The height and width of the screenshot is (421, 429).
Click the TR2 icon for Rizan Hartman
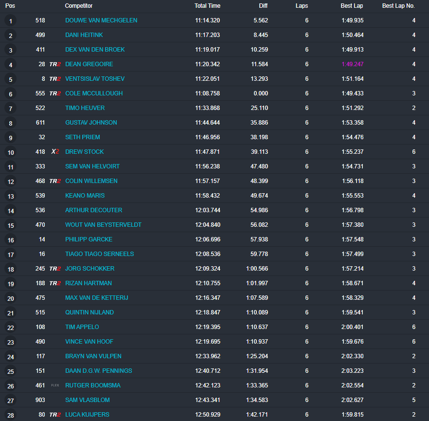pos(55,283)
